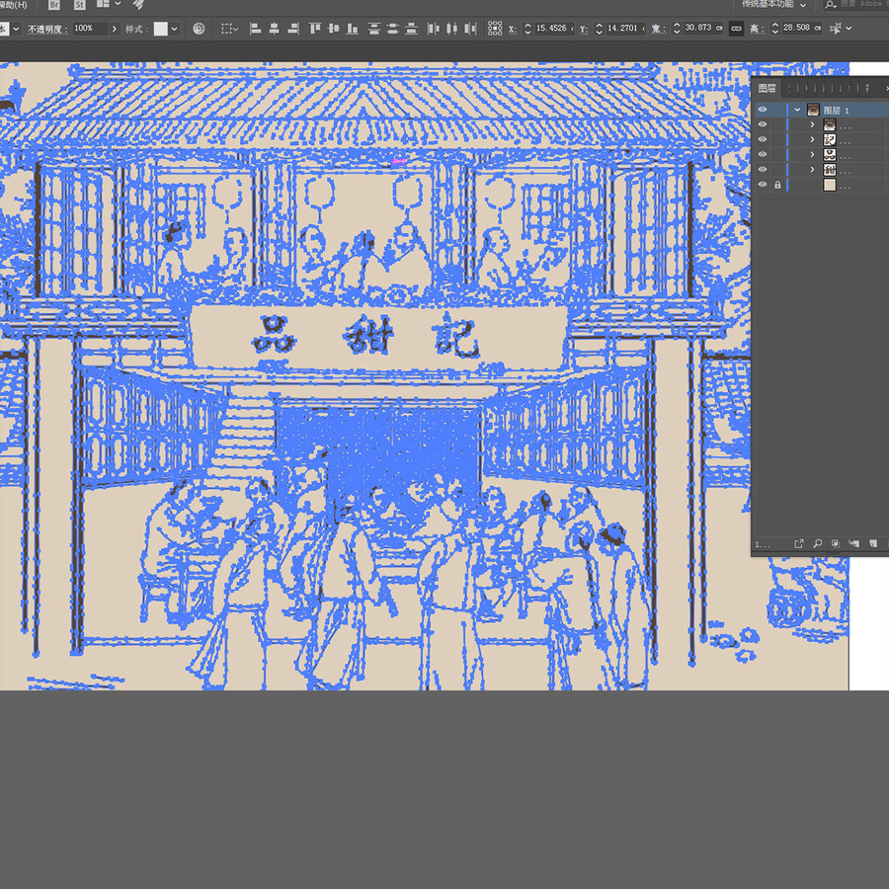Image resolution: width=889 pixels, height=889 pixels.
Task: Click the X value field 15.4526
Action: (554, 28)
